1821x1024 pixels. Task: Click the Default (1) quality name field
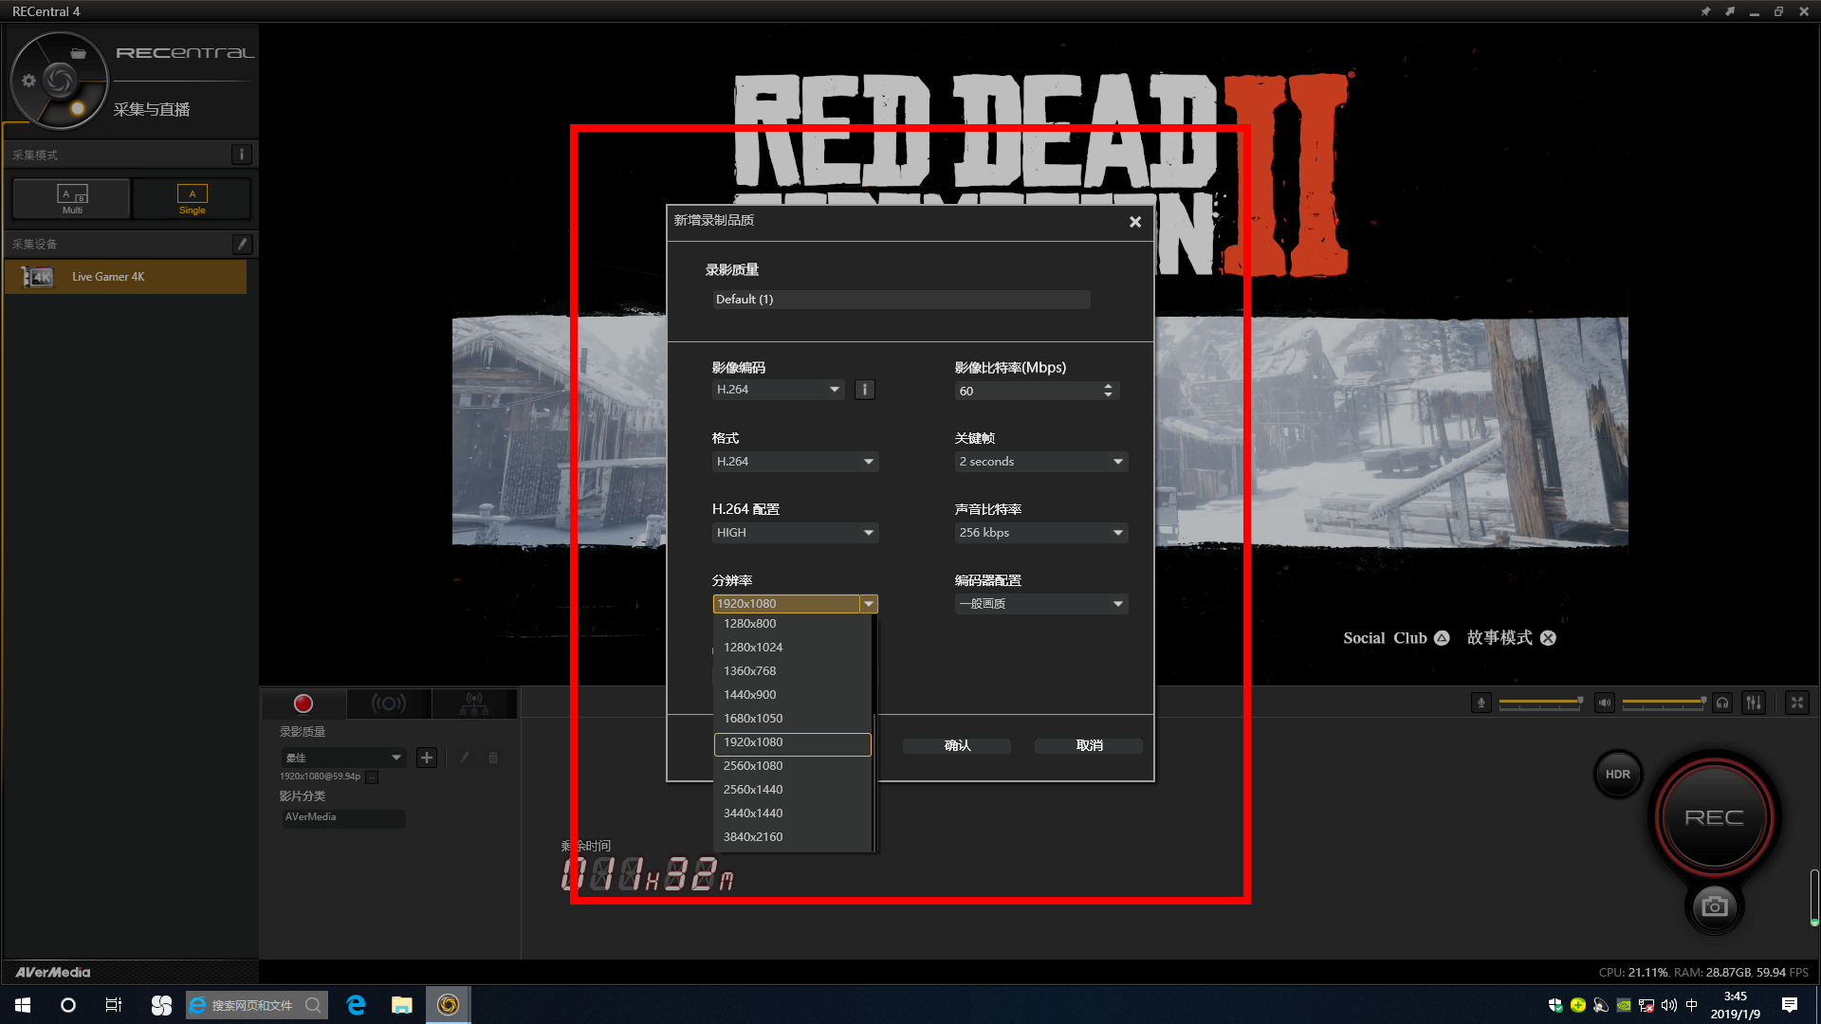pyautogui.click(x=901, y=300)
